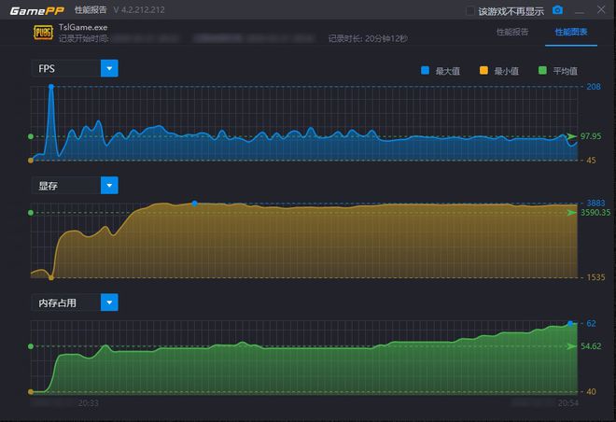This screenshot has width=616, height=422.
Task: Click the FPS peak marker at 208
Action: tap(50, 87)
